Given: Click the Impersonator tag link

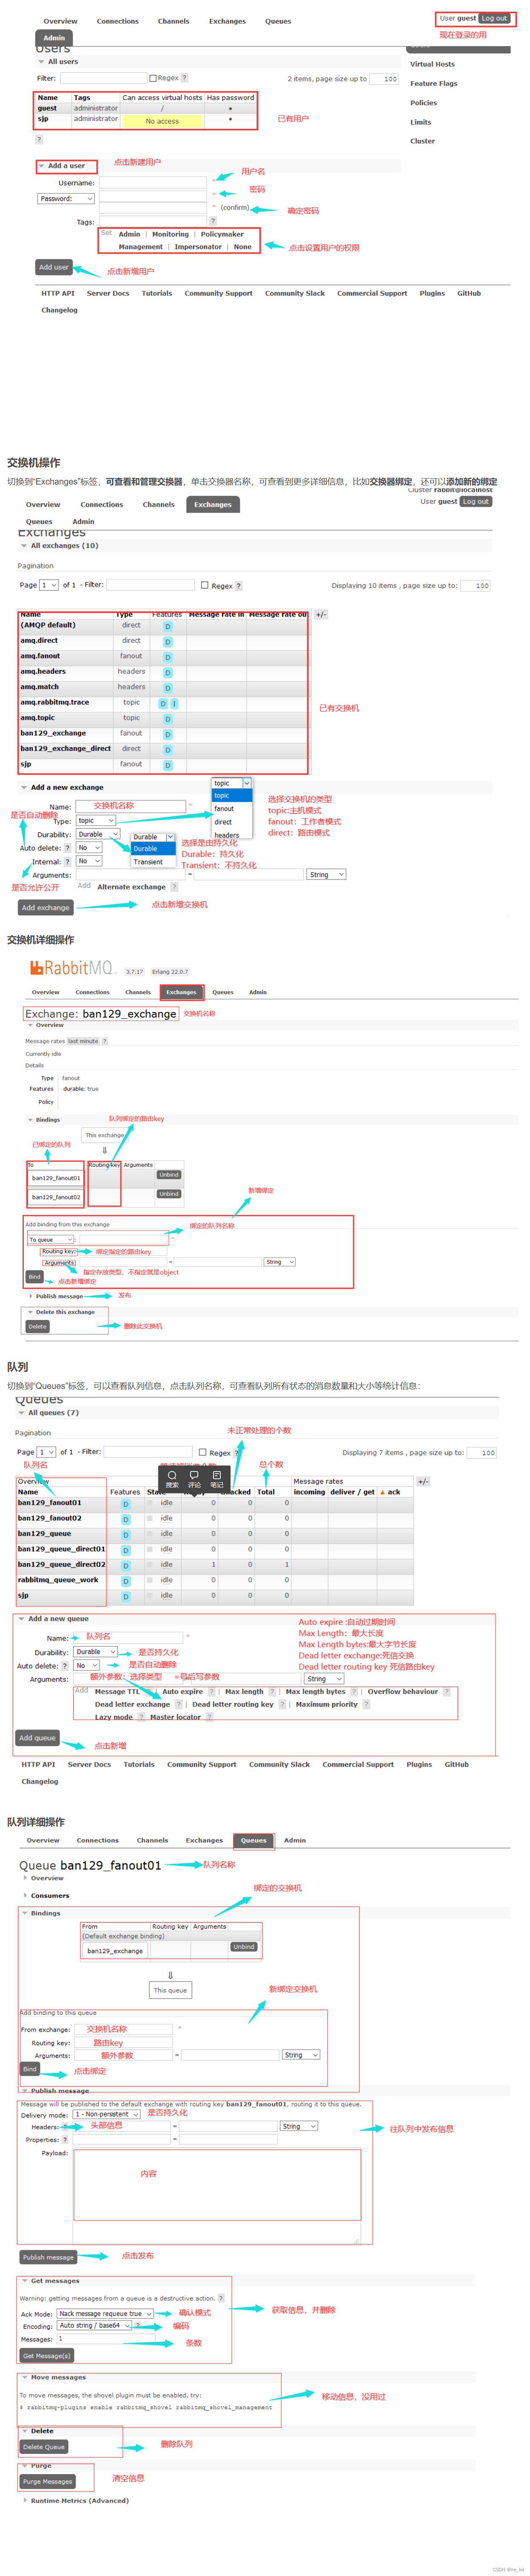Looking at the screenshot, I should pos(199,247).
